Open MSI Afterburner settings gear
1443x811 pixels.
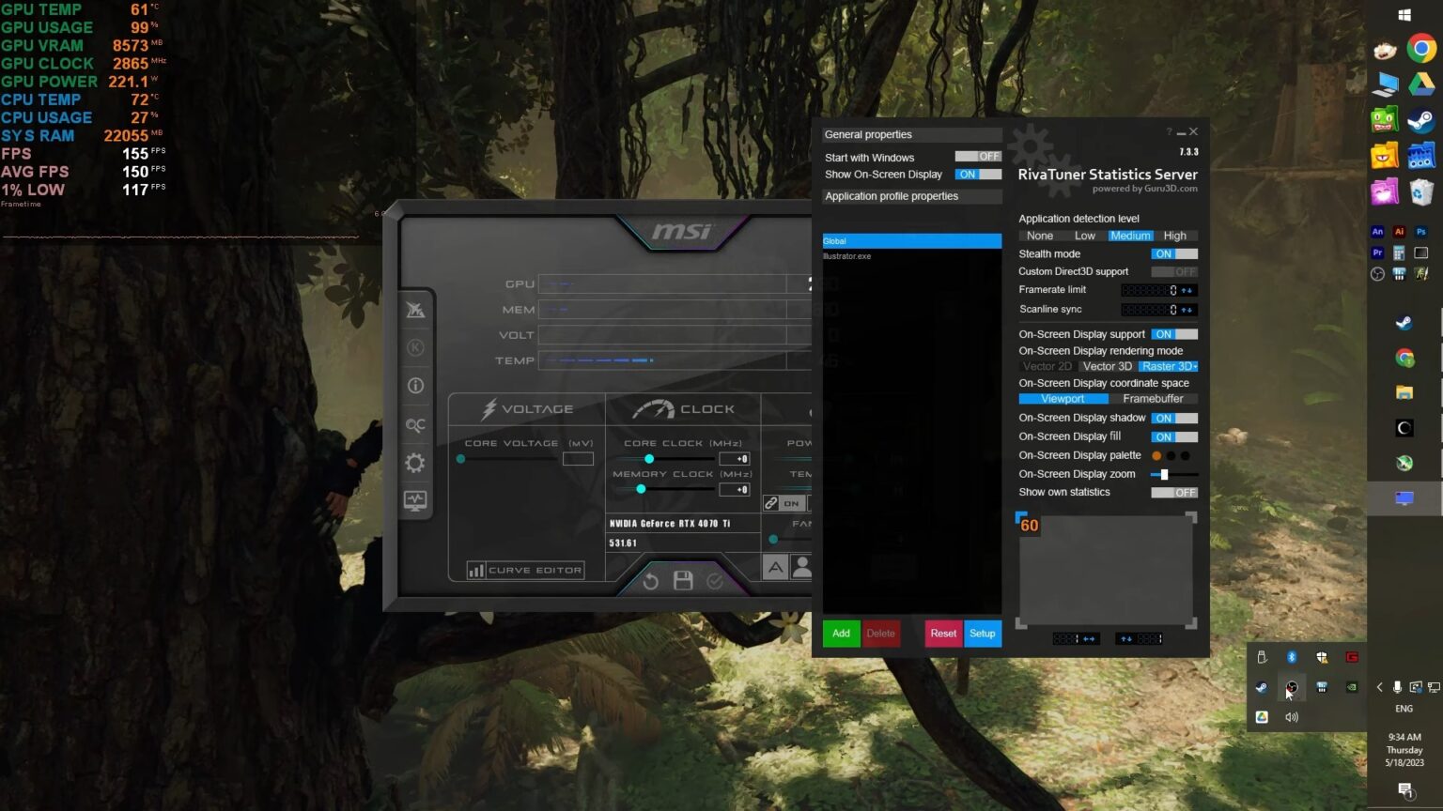pyautogui.click(x=415, y=463)
